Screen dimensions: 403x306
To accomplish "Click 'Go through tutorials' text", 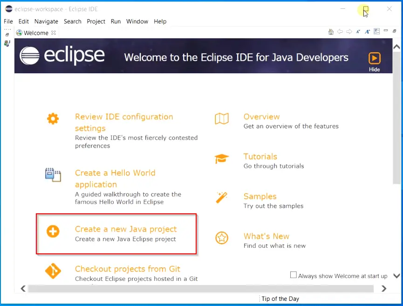I will coord(274,166).
